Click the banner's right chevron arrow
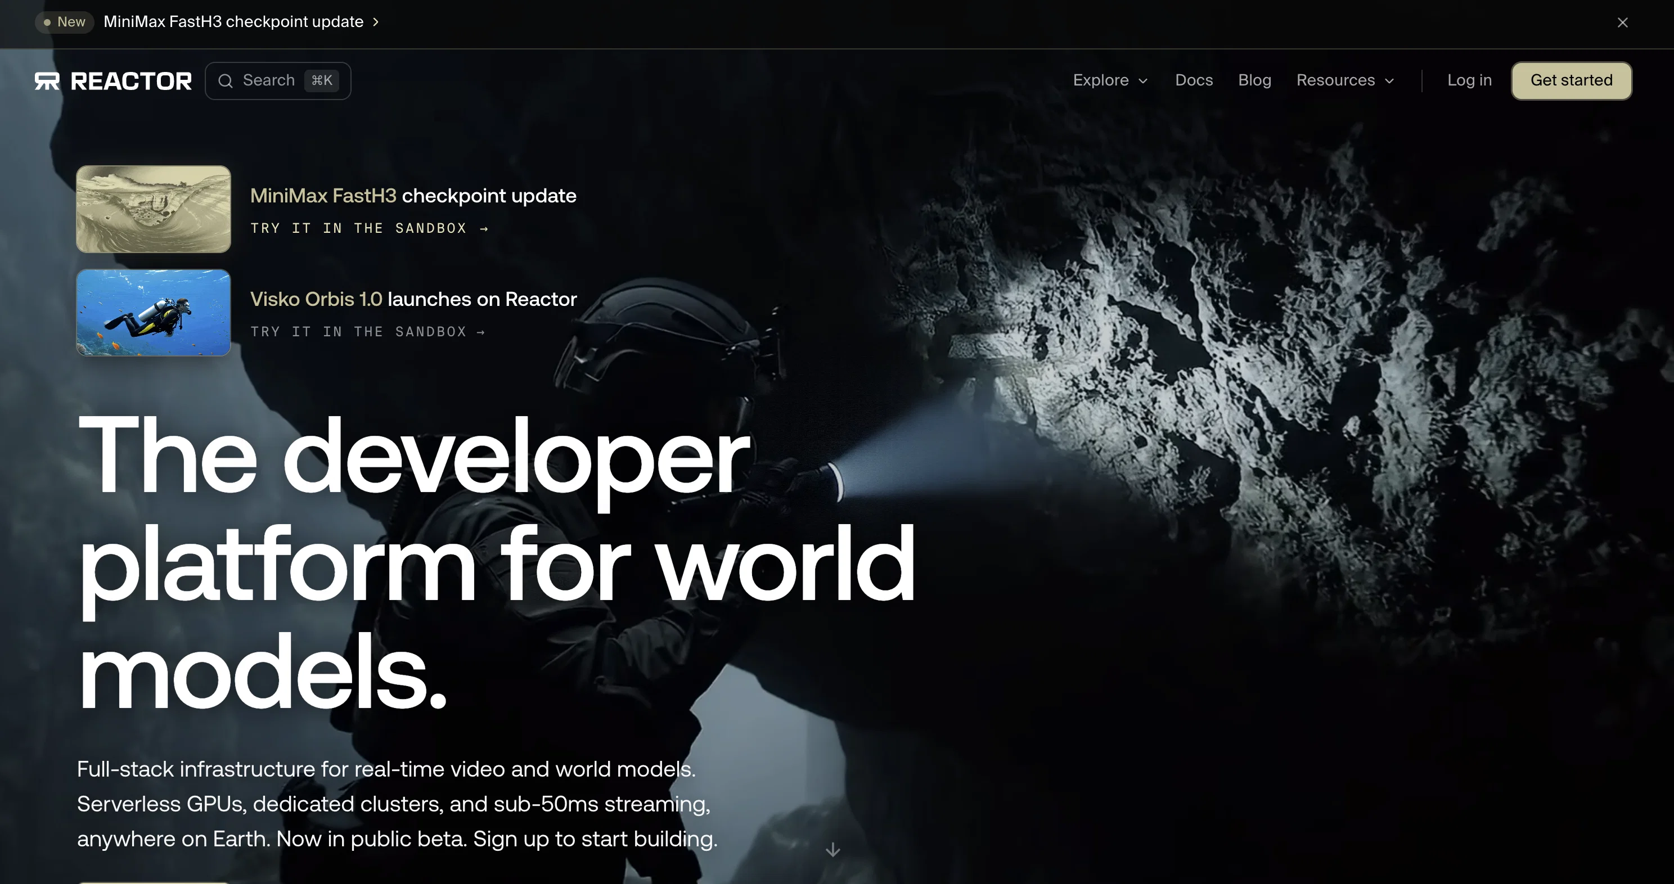 376,22
